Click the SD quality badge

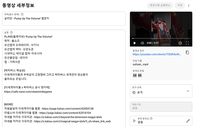pos(135,75)
